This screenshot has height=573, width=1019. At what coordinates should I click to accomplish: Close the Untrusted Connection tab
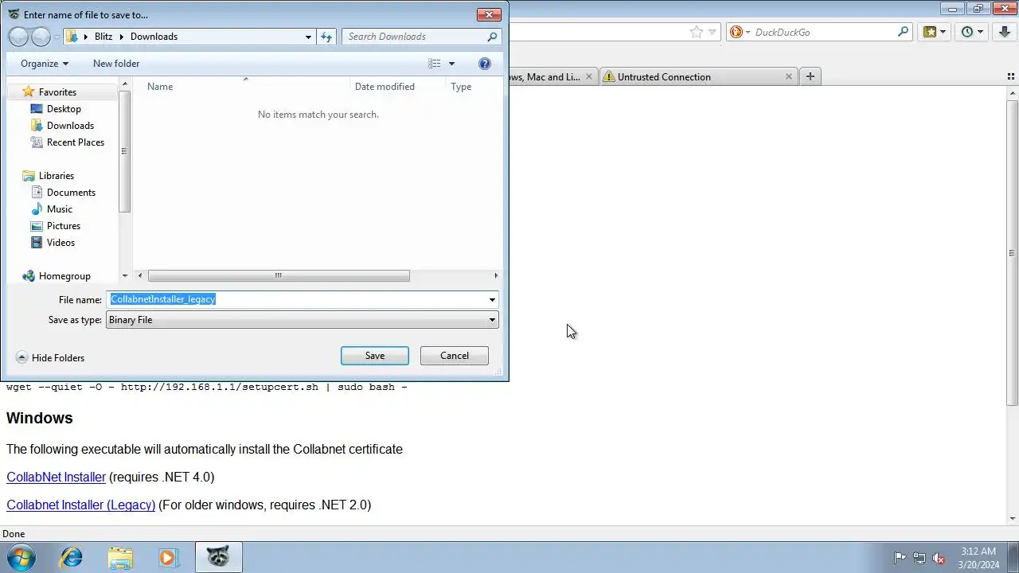tap(789, 77)
